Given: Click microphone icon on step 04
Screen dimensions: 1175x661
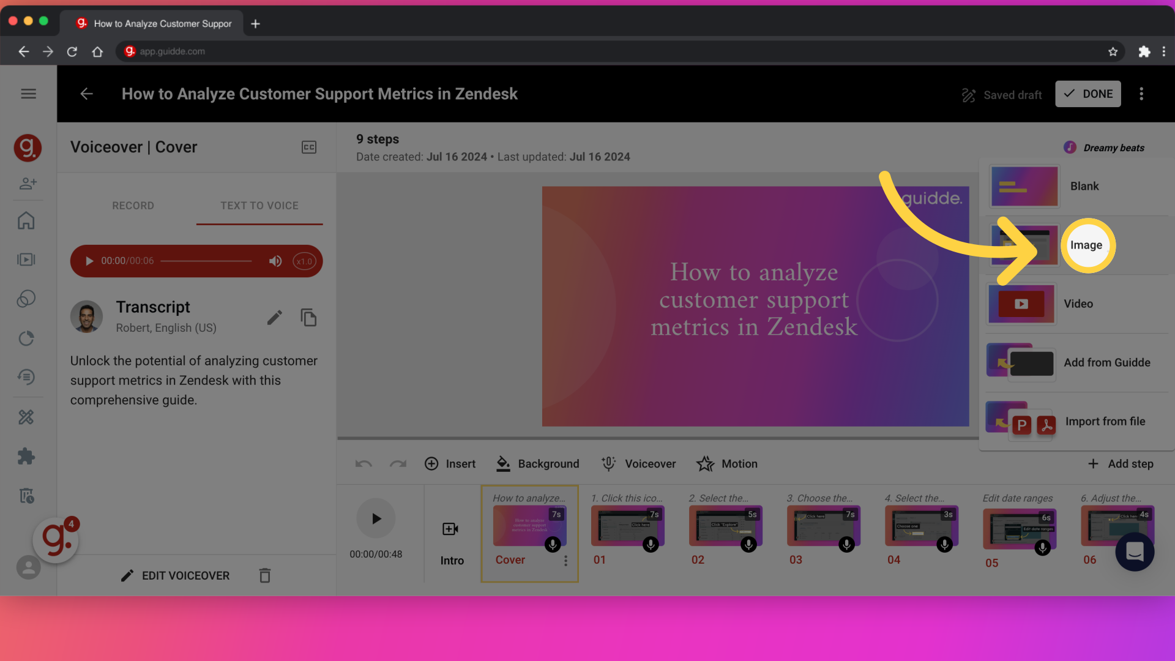Looking at the screenshot, I should (944, 544).
